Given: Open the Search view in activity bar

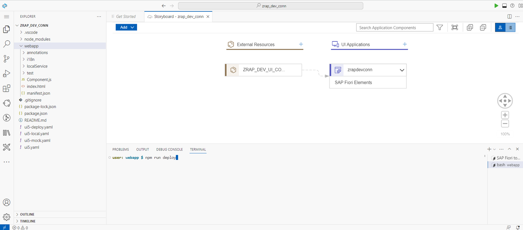Looking at the screenshot, I should tap(7, 44).
